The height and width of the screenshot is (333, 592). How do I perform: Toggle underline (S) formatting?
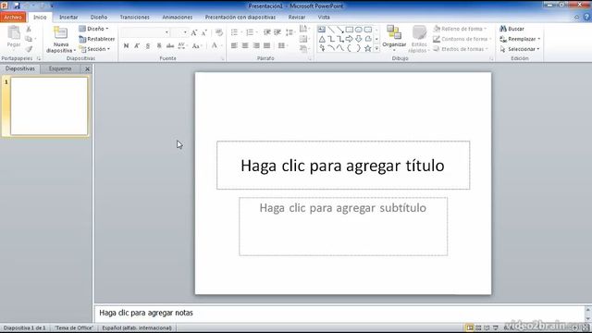(148, 45)
